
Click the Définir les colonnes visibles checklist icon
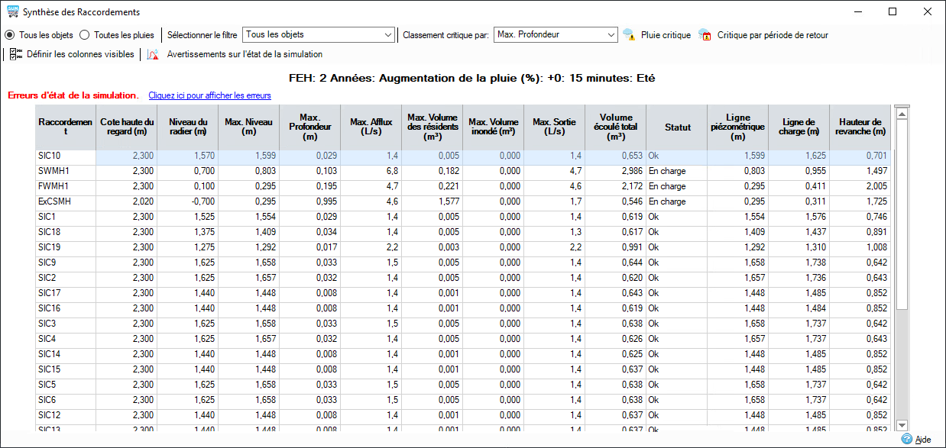point(16,54)
